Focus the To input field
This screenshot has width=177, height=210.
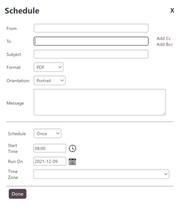pos(91,41)
